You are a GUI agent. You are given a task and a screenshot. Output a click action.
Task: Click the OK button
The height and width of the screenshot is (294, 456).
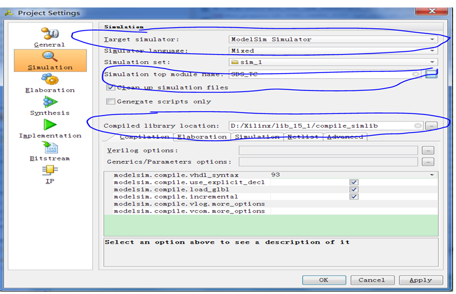[324, 280]
